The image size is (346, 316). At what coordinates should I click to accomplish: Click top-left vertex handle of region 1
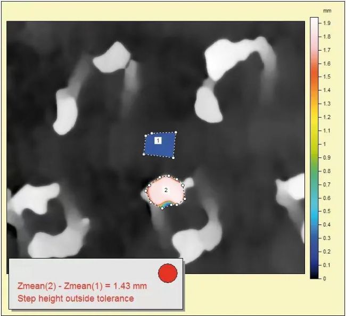coord(146,136)
